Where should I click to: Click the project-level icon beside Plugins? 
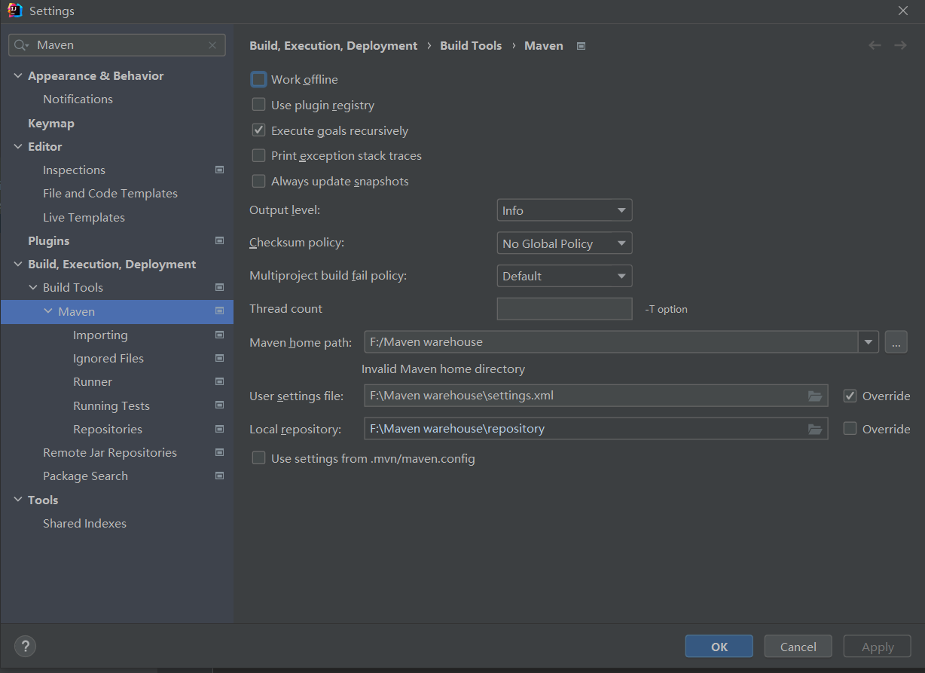[219, 240]
